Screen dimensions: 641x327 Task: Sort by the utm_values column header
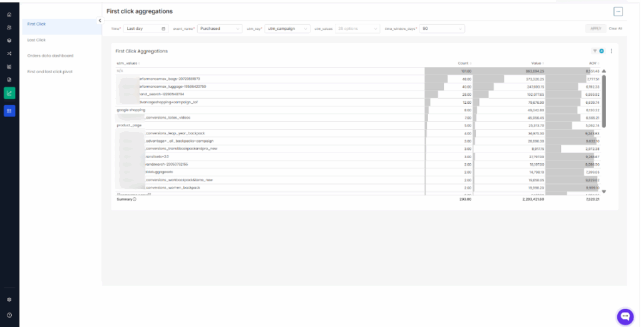128,63
